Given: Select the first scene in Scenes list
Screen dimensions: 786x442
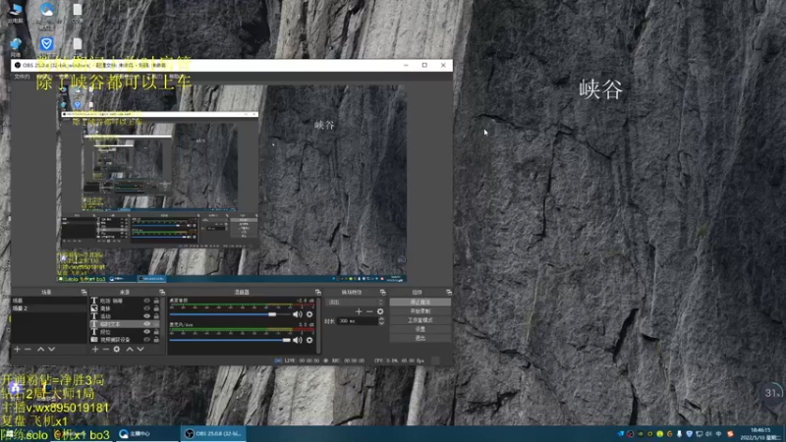Looking at the screenshot, I should pyautogui.click(x=48, y=301).
